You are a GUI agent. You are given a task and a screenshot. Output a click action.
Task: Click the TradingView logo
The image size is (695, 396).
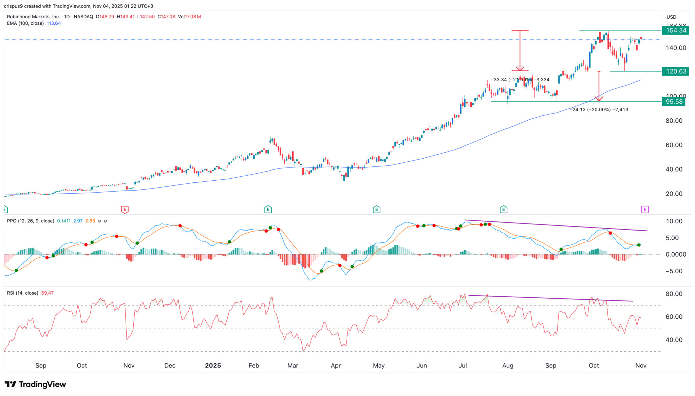(35, 384)
